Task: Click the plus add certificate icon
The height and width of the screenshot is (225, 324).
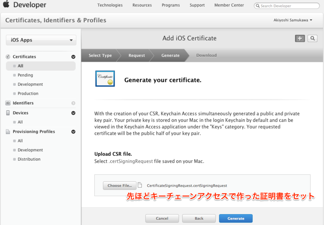Action: coord(300,38)
